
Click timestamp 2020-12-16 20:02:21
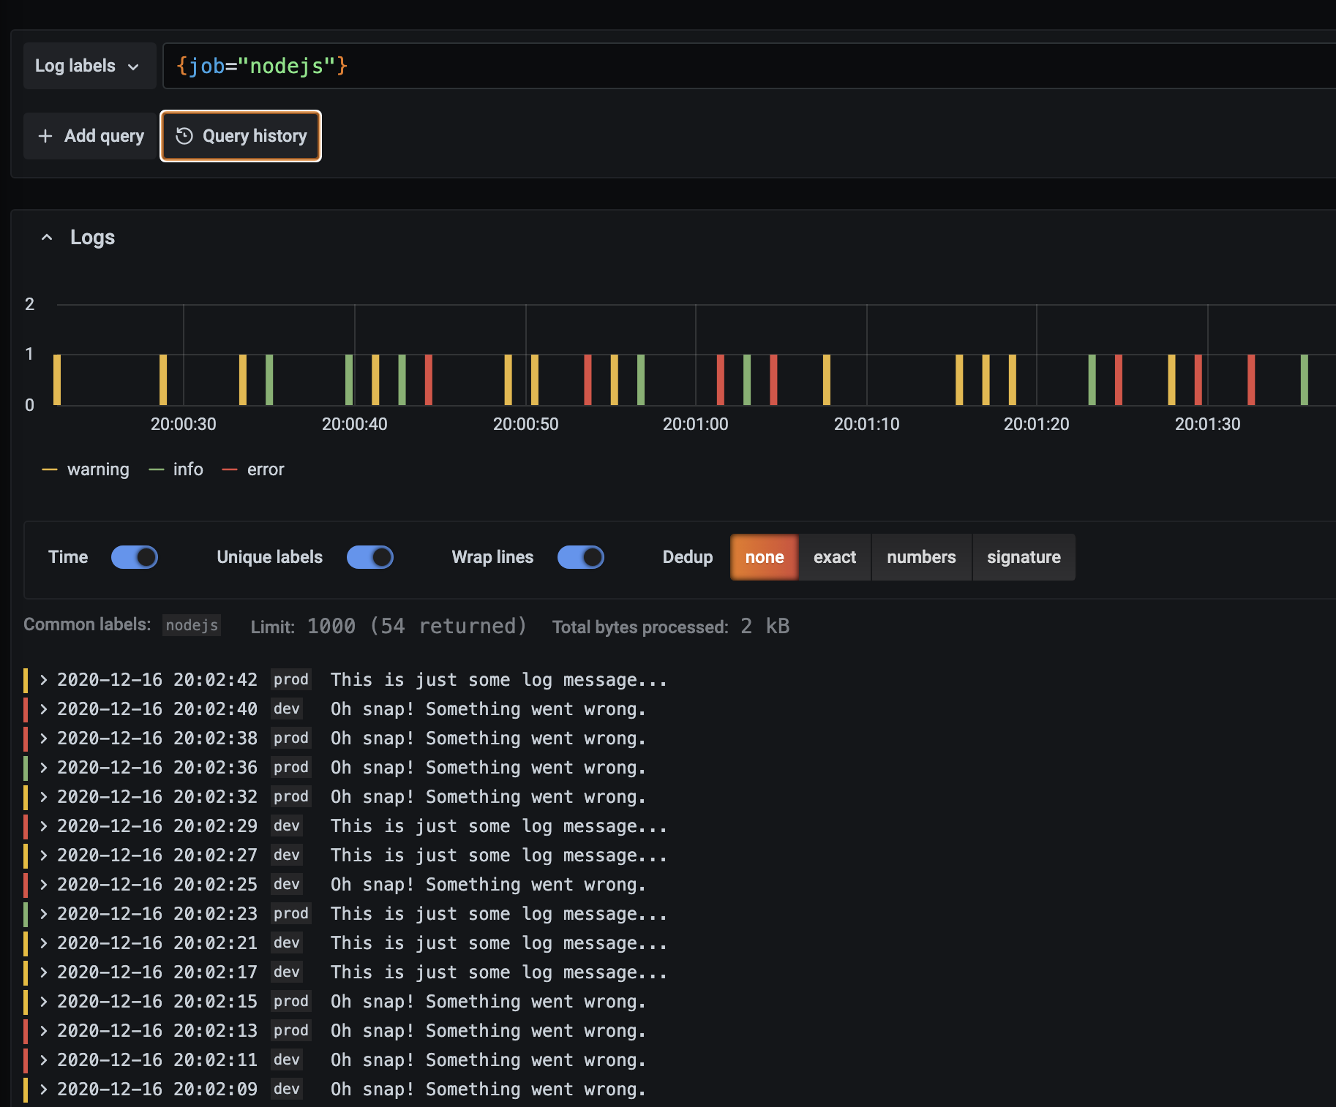[157, 943]
